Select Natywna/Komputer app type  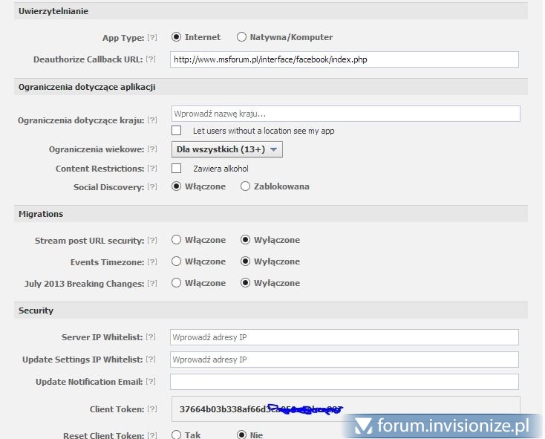tap(241, 37)
